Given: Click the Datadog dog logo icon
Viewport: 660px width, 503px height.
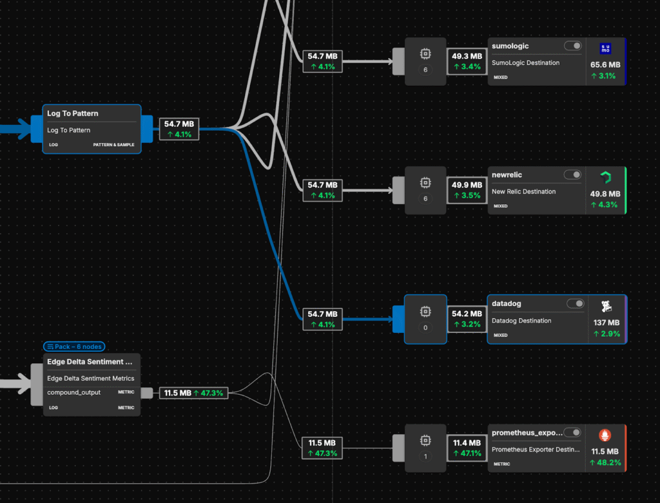Looking at the screenshot, I should (x=606, y=307).
